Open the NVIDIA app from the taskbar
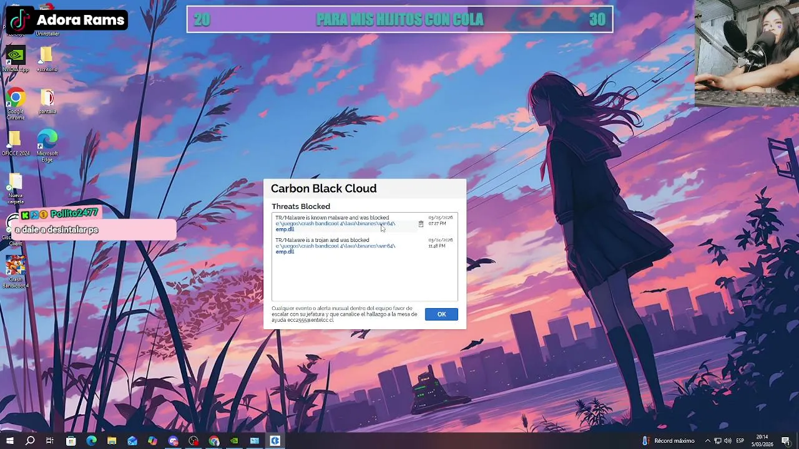This screenshot has height=449, width=799. [x=234, y=441]
